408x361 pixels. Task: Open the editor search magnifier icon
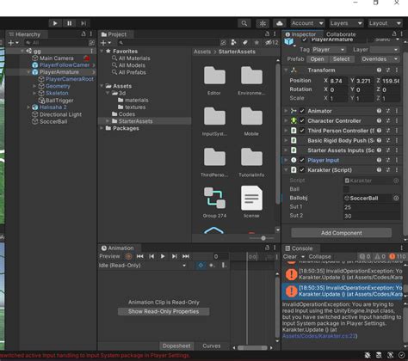(244, 23)
